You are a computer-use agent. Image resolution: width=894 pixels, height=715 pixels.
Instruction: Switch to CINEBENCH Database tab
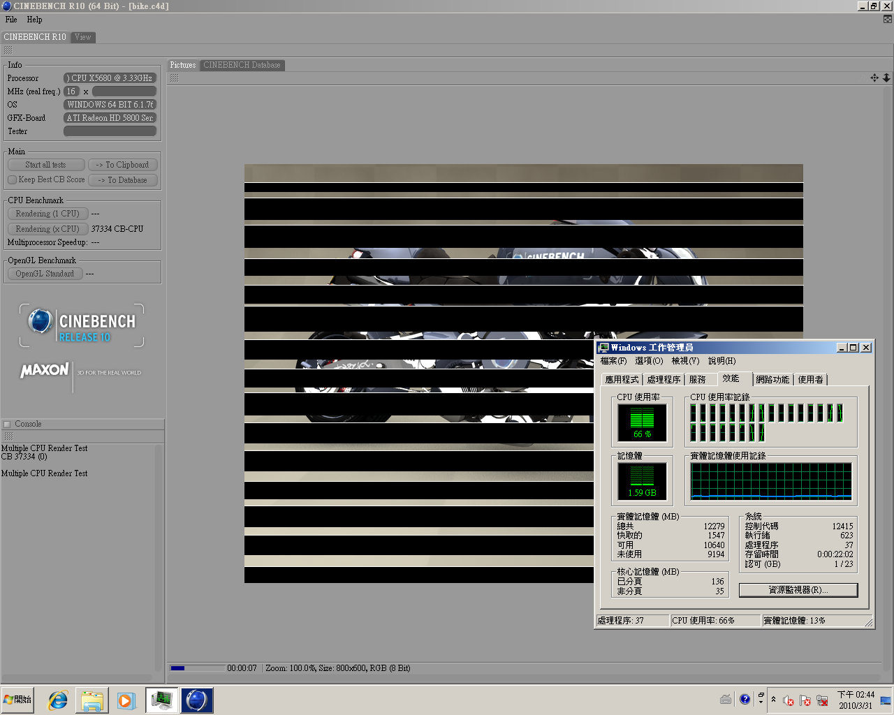[242, 65]
